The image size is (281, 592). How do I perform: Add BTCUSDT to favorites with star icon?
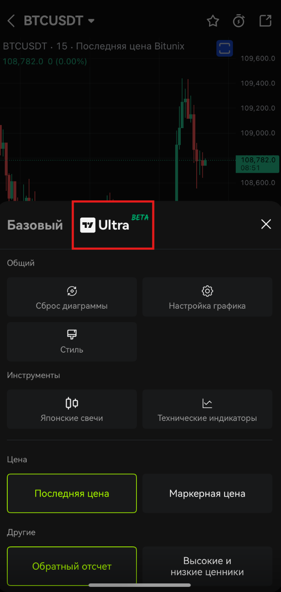click(x=213, y=21)
